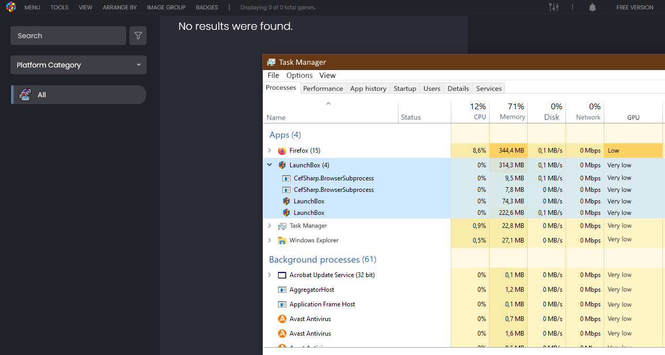This screenshot has width=665, height=355.
Task: Open Task Manager Options menu
Action: (300, 75)
